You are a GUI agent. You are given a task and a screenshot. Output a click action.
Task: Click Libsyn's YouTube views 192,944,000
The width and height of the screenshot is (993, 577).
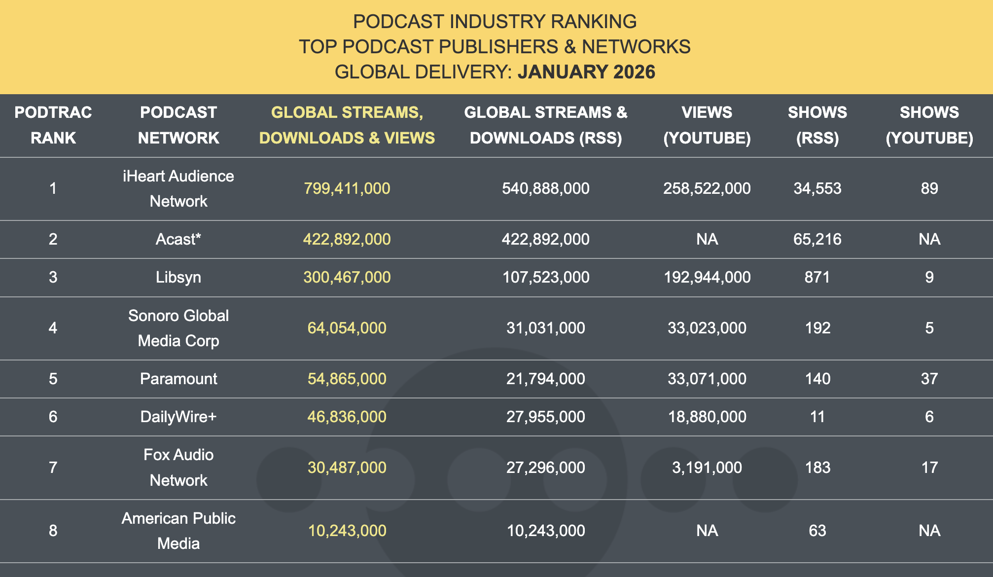click(707, 277)
